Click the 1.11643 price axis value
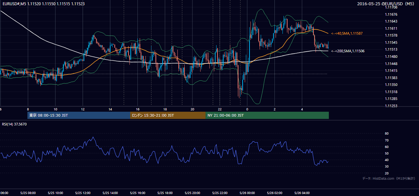 click(391, 21)
